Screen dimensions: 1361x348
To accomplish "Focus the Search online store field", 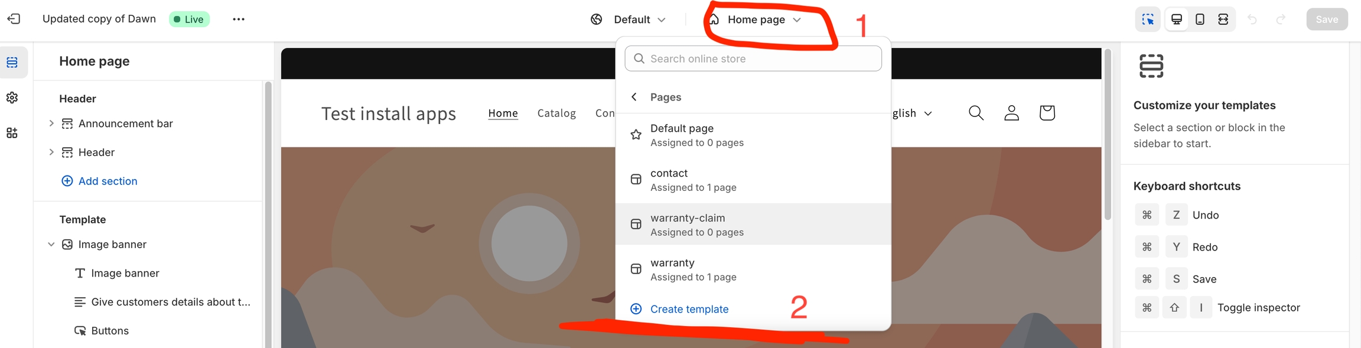I will pyautogui.click(x=753, y=58).
